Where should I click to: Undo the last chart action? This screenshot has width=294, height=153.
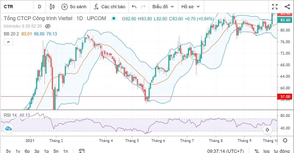pyautogui.click(x=134, y=7)
